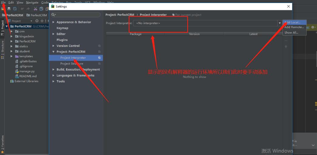Screen dimensions: 317x155
Task: Click the Redo arrow in toolbar
Action: click(28, 9)
